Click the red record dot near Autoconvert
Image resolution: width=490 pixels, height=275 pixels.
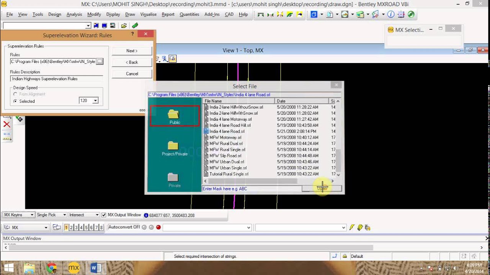pyautogui.click(x=158, y=227)
